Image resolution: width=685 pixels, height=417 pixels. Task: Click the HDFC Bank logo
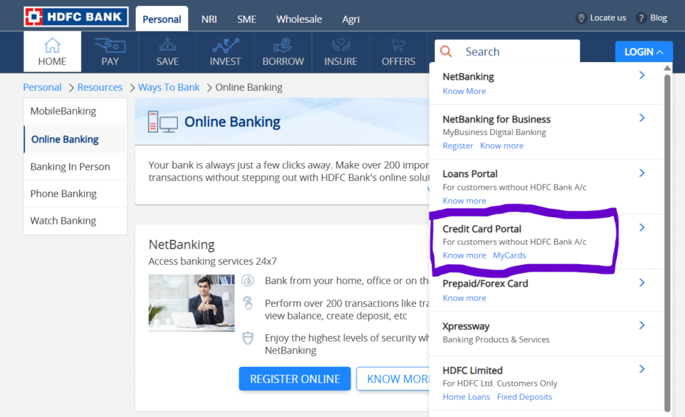pos(76,17)
